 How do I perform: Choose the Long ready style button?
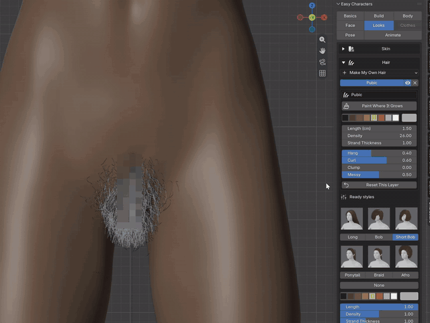tap(353, 237)
